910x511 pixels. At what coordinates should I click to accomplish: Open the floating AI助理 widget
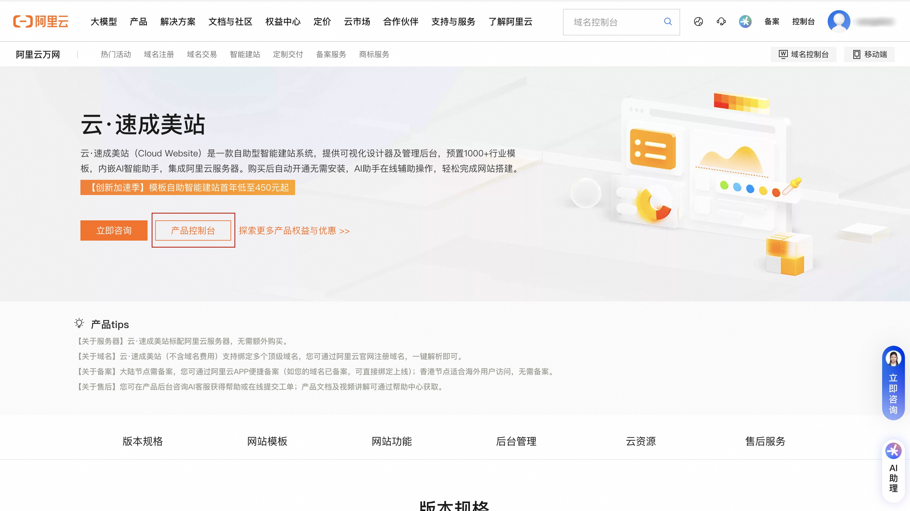pos(893,471)
